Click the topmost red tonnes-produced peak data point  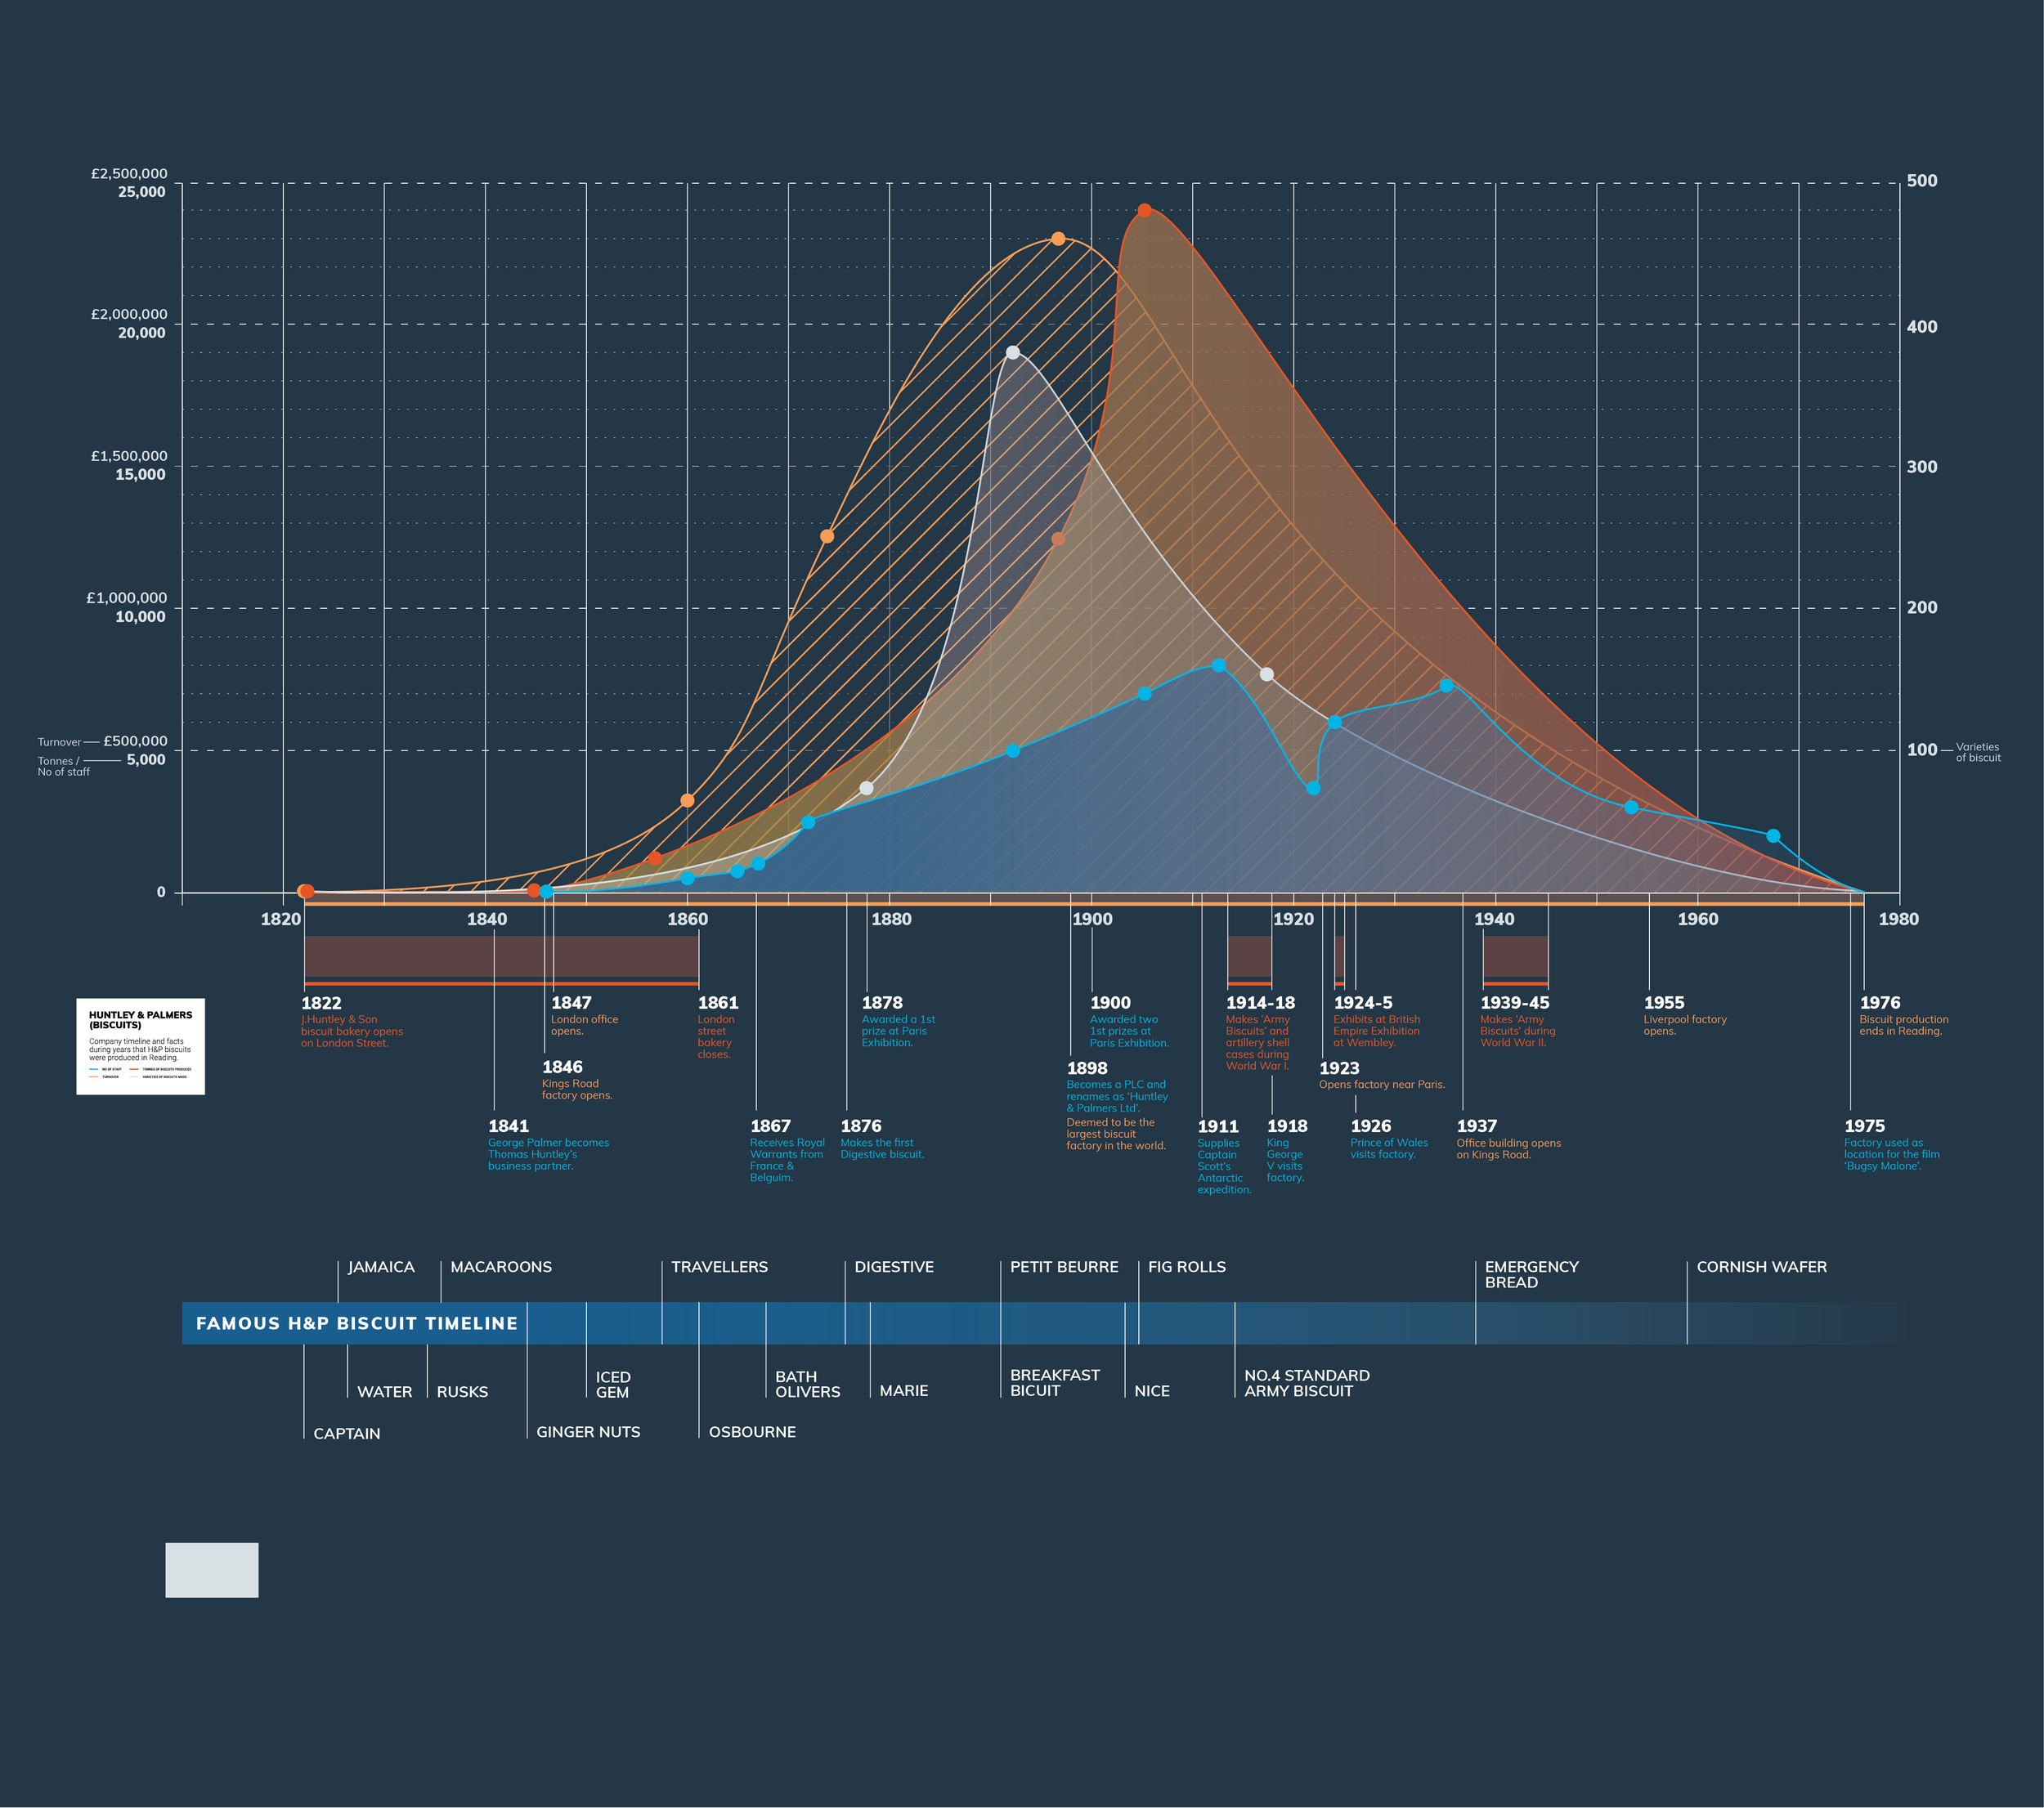coord(1144,211)
